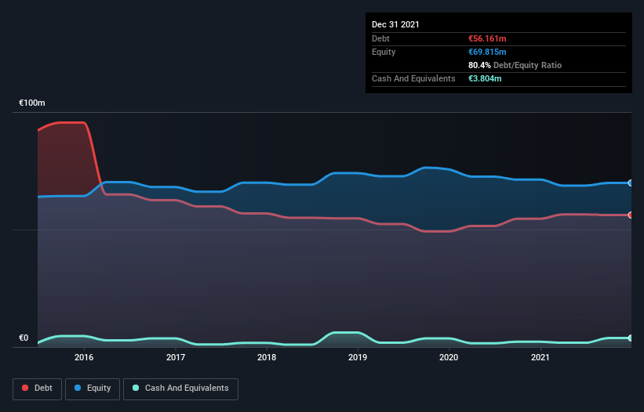Toggle the Equity series legend button
The image size is (644, 412).
(93, 389)
